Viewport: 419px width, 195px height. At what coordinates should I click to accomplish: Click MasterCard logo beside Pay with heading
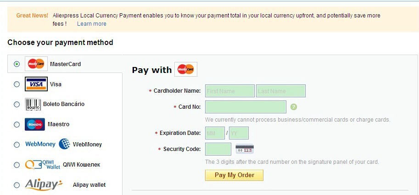(186, 69)
